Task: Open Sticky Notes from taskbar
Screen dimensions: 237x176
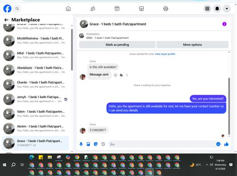Action: 41,157
